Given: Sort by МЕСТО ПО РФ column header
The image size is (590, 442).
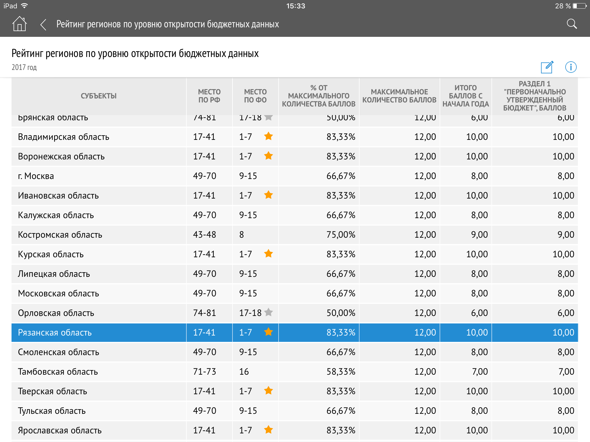Looking at the screenshot, I should (x=209, y=96).
